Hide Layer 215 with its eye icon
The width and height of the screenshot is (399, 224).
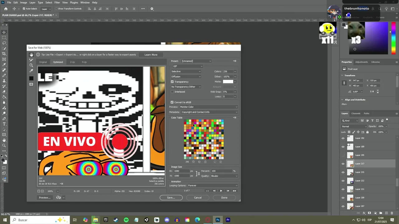pyautogui.click(x=343, y=172)
